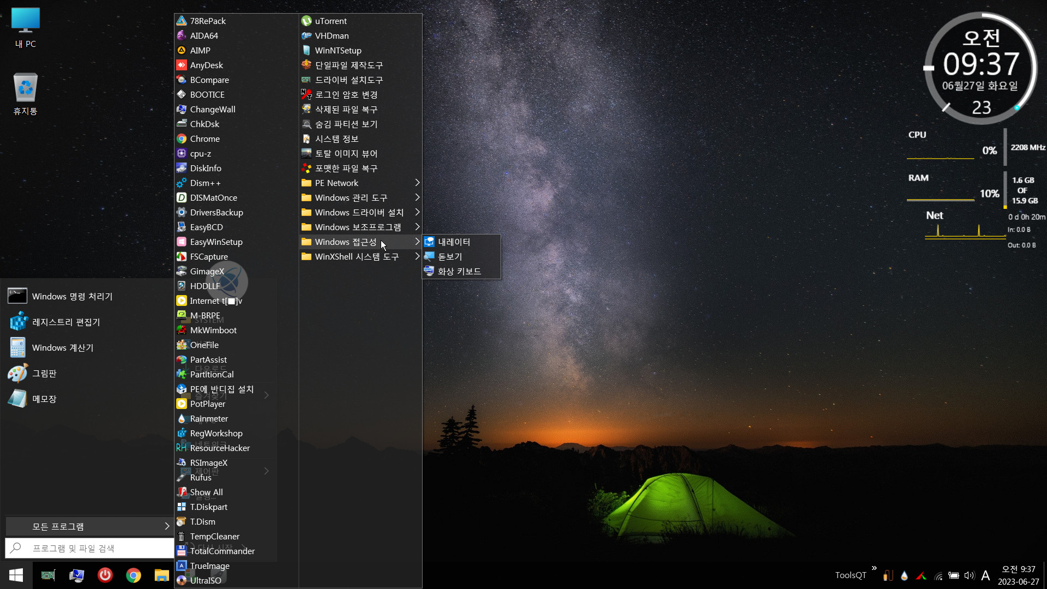Launch Windows 계산기 from the start menu
Screen dimensions: 1047x589
pyautogui.click(x=87, y=347)
